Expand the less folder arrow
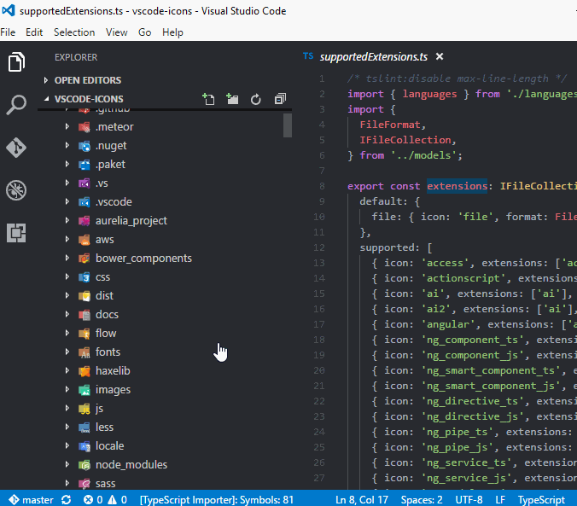Viewport: 577px width, 506px height. point(67,427)
